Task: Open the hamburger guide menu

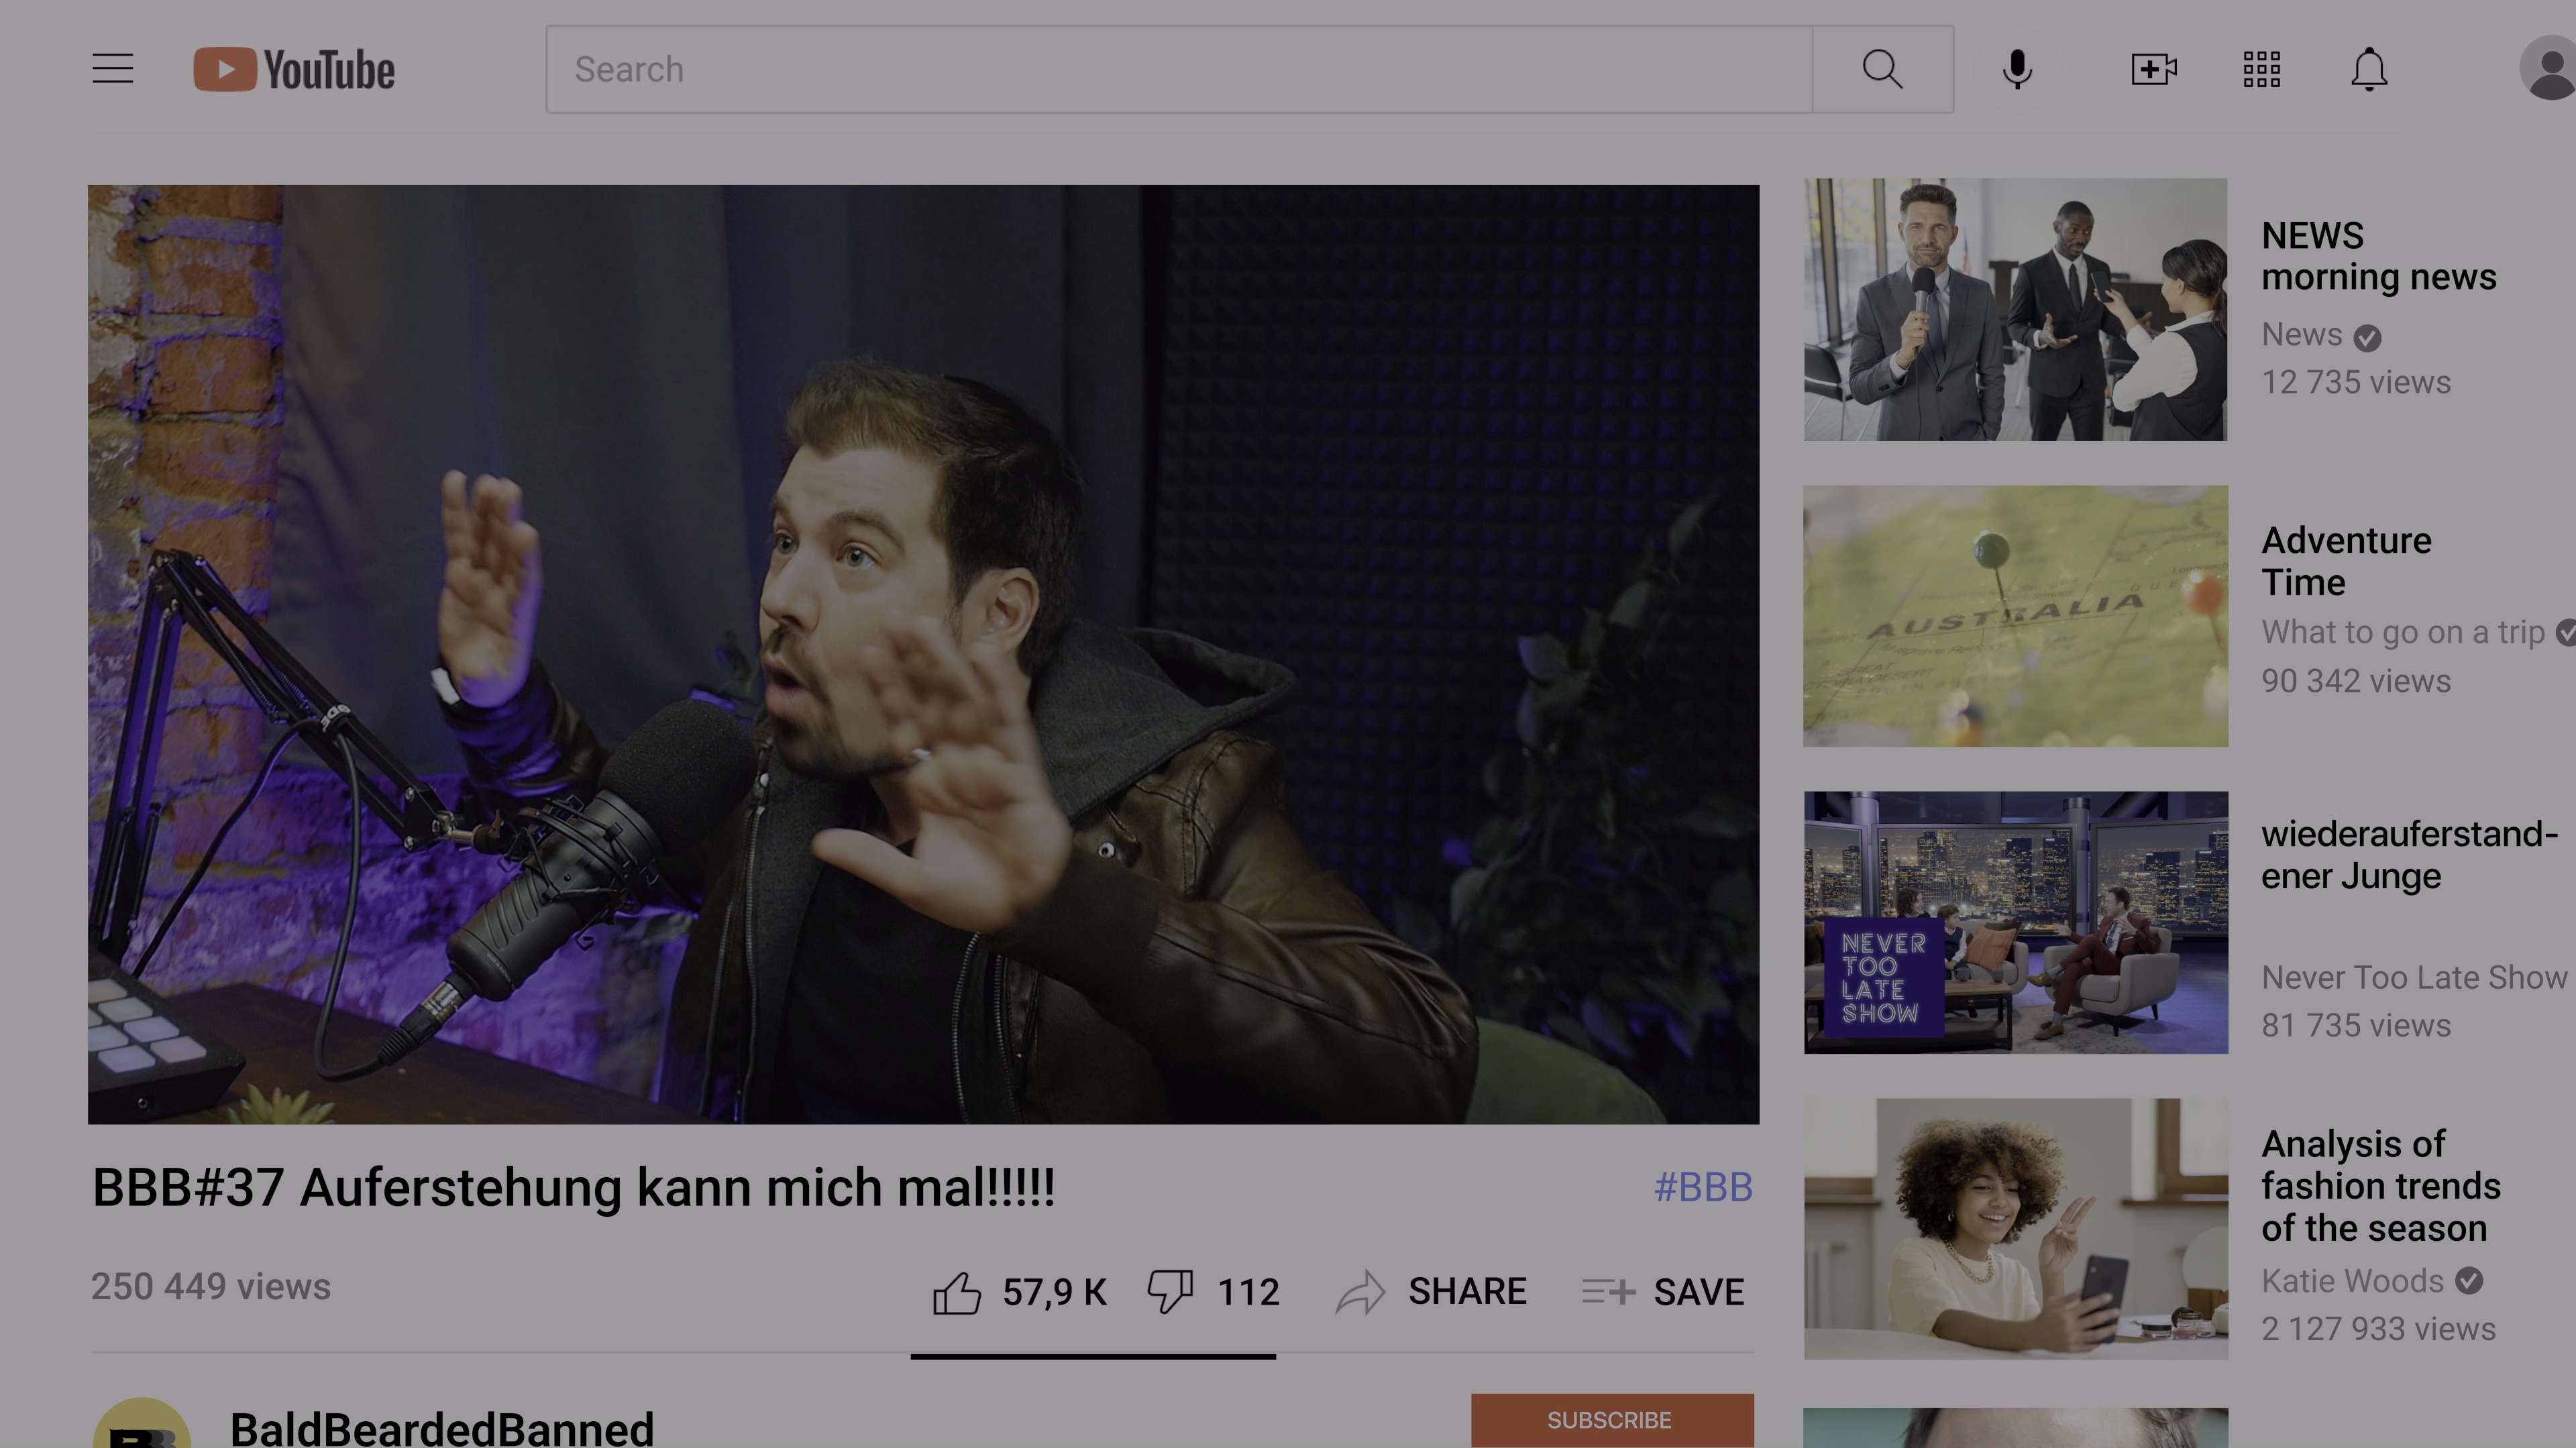Action: point(112,69)
